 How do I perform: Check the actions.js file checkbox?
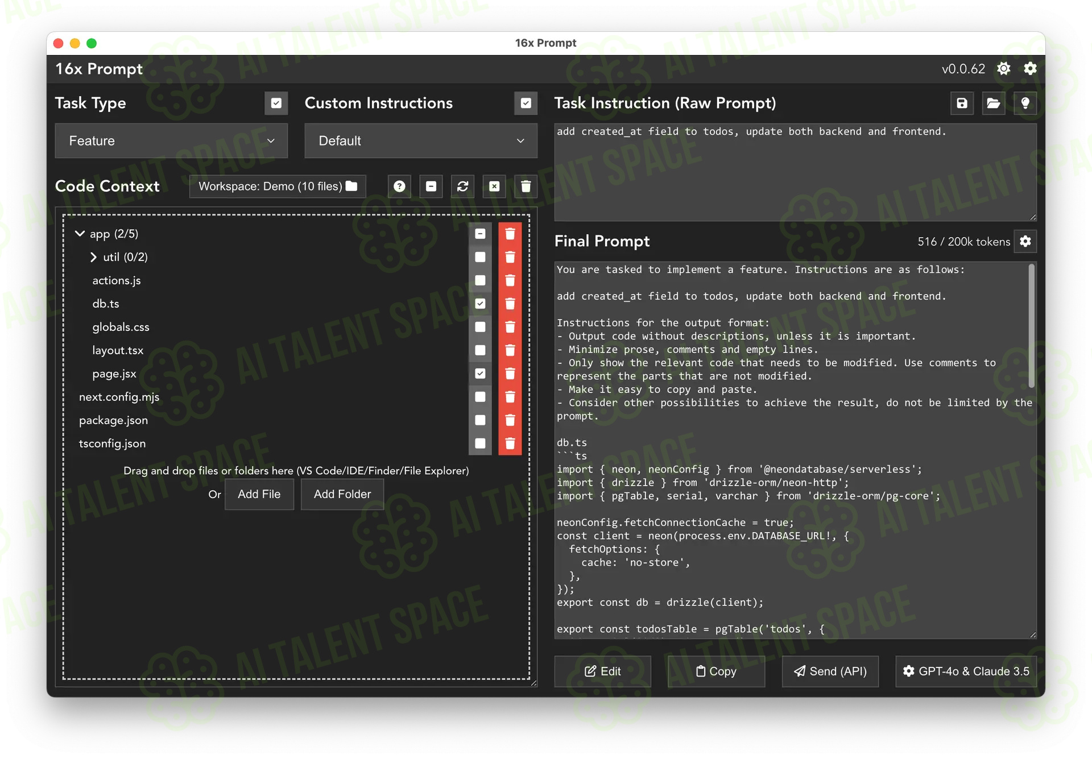click(x=480, y=280)
